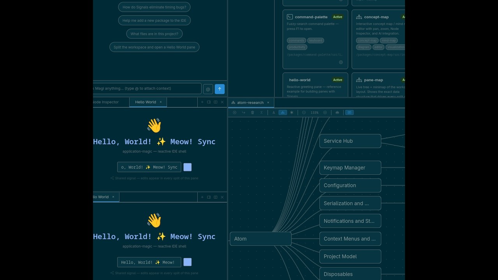Zoom in the concept map
The height and width of the screenshot is (280, 498).
point(325,112)
